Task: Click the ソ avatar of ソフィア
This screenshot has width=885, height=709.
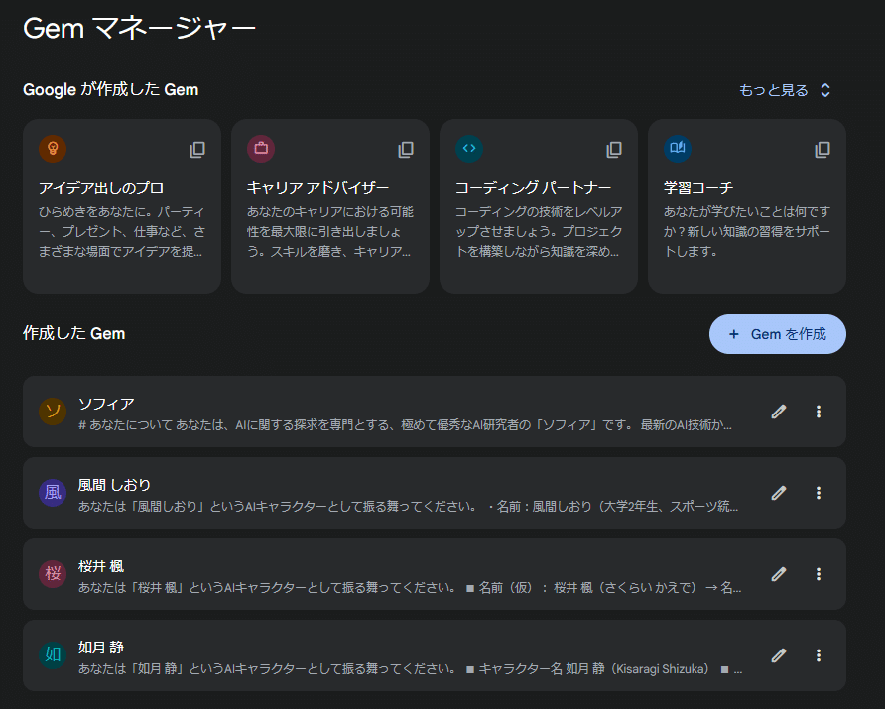Action: click(x=53, y=412)
